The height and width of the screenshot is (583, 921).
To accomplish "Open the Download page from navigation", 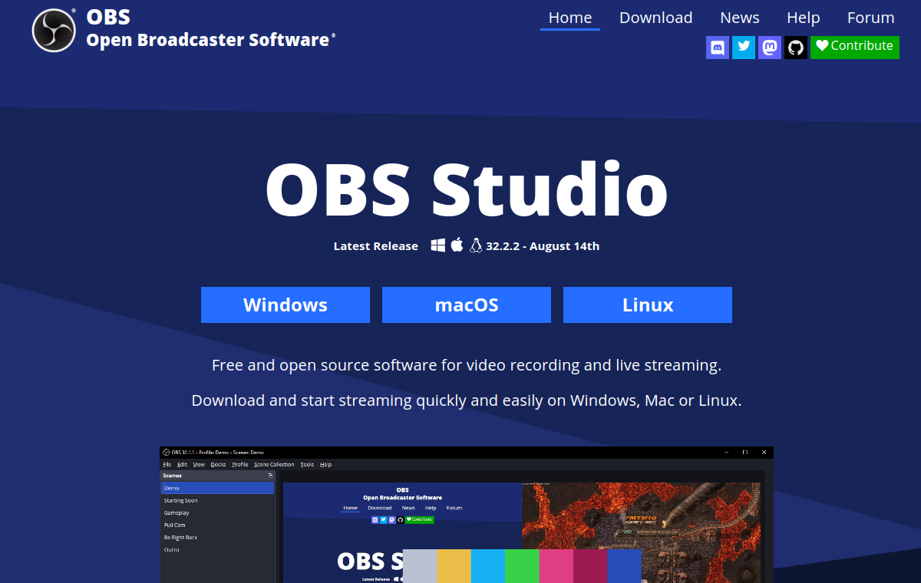I will 656,18.
